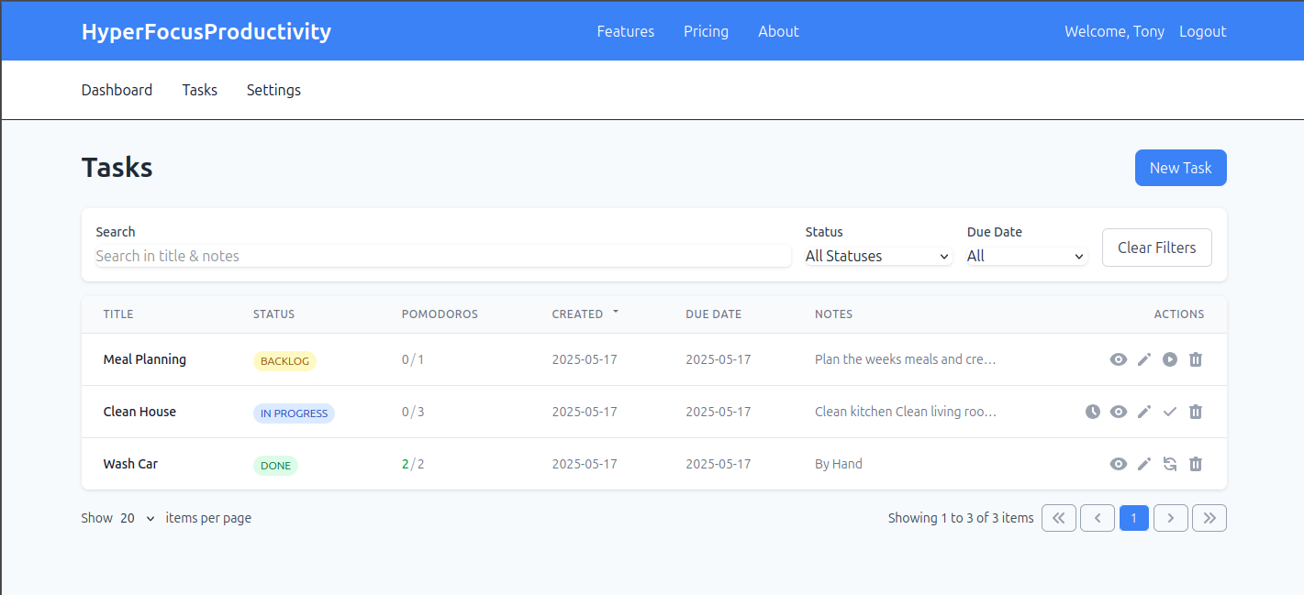Click the By Hand note
This screenshot has width=1304, height=595.
click(839, 464)
